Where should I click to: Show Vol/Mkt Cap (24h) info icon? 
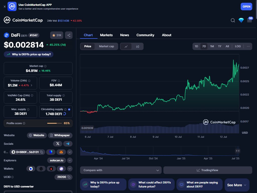point(32,95)
